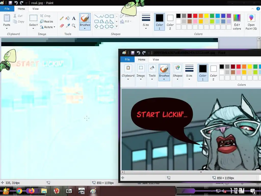
Task: Switch to Home tab in real.jpg Paint
Action: [x=21, y=9]
